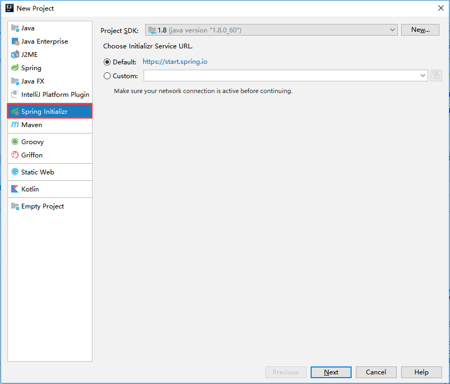Click the Groovy G icon

(15, 141)
